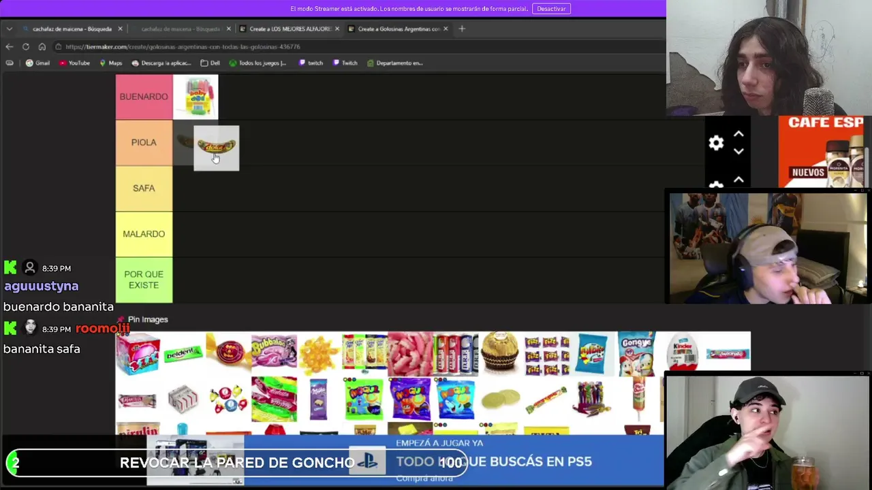The width and height of the screenshot is (872, 490).
Task: Select the pink bubble gum box thumbnail
Action: click(138, 353)
